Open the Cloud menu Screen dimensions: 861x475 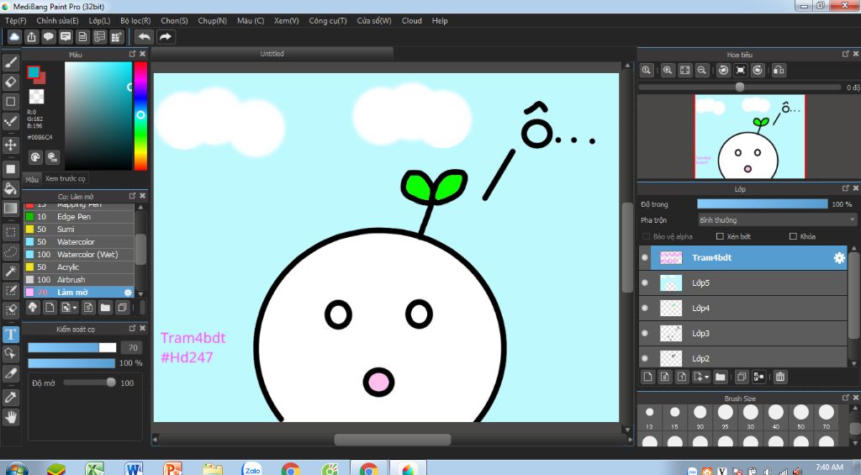tap(412, 21)
